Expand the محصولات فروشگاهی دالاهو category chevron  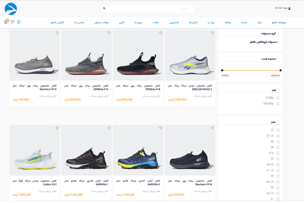pyautogui.click(x=278, y=42)
